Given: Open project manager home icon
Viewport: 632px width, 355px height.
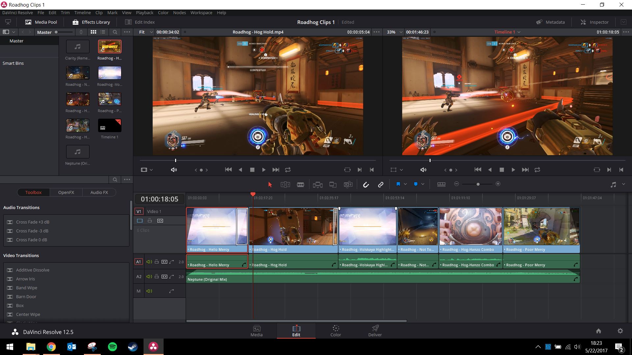Looking at the screenshot, I should pyautogui.click(x=598, y=331).
